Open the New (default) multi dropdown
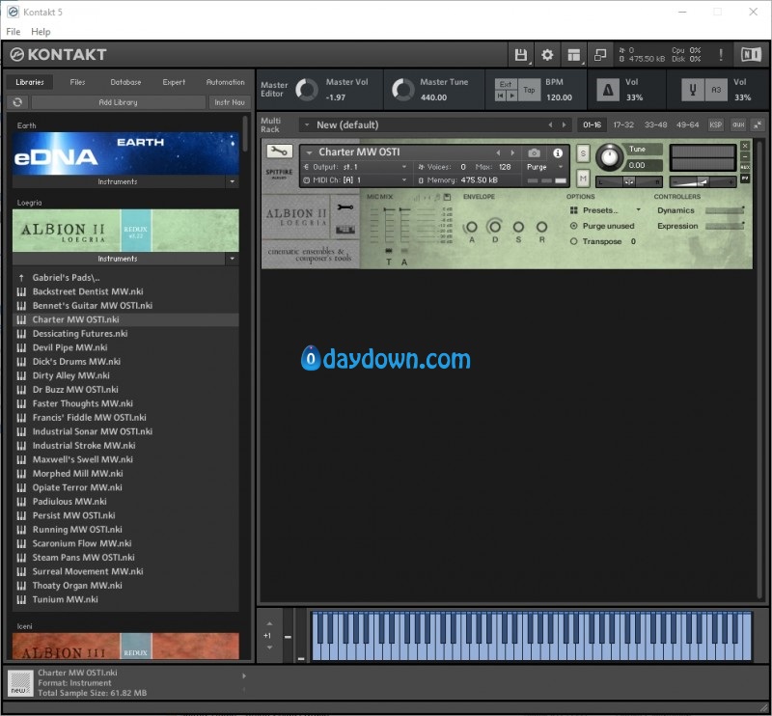The width and height of the screenshot is (772, 716). 307,125
